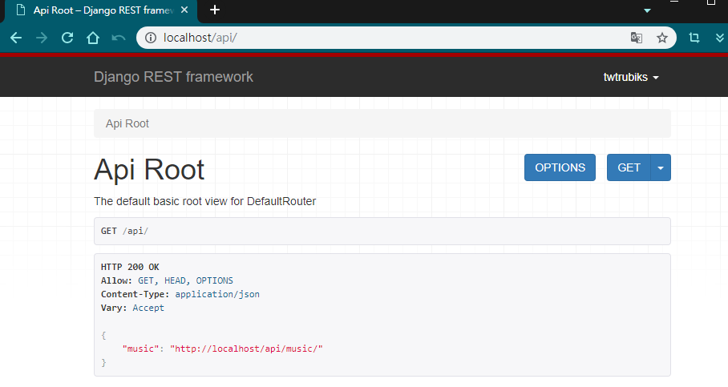728x387 pixels.
Task: Click the "GET /api/" request line
Action: click(x=124, y=231)
